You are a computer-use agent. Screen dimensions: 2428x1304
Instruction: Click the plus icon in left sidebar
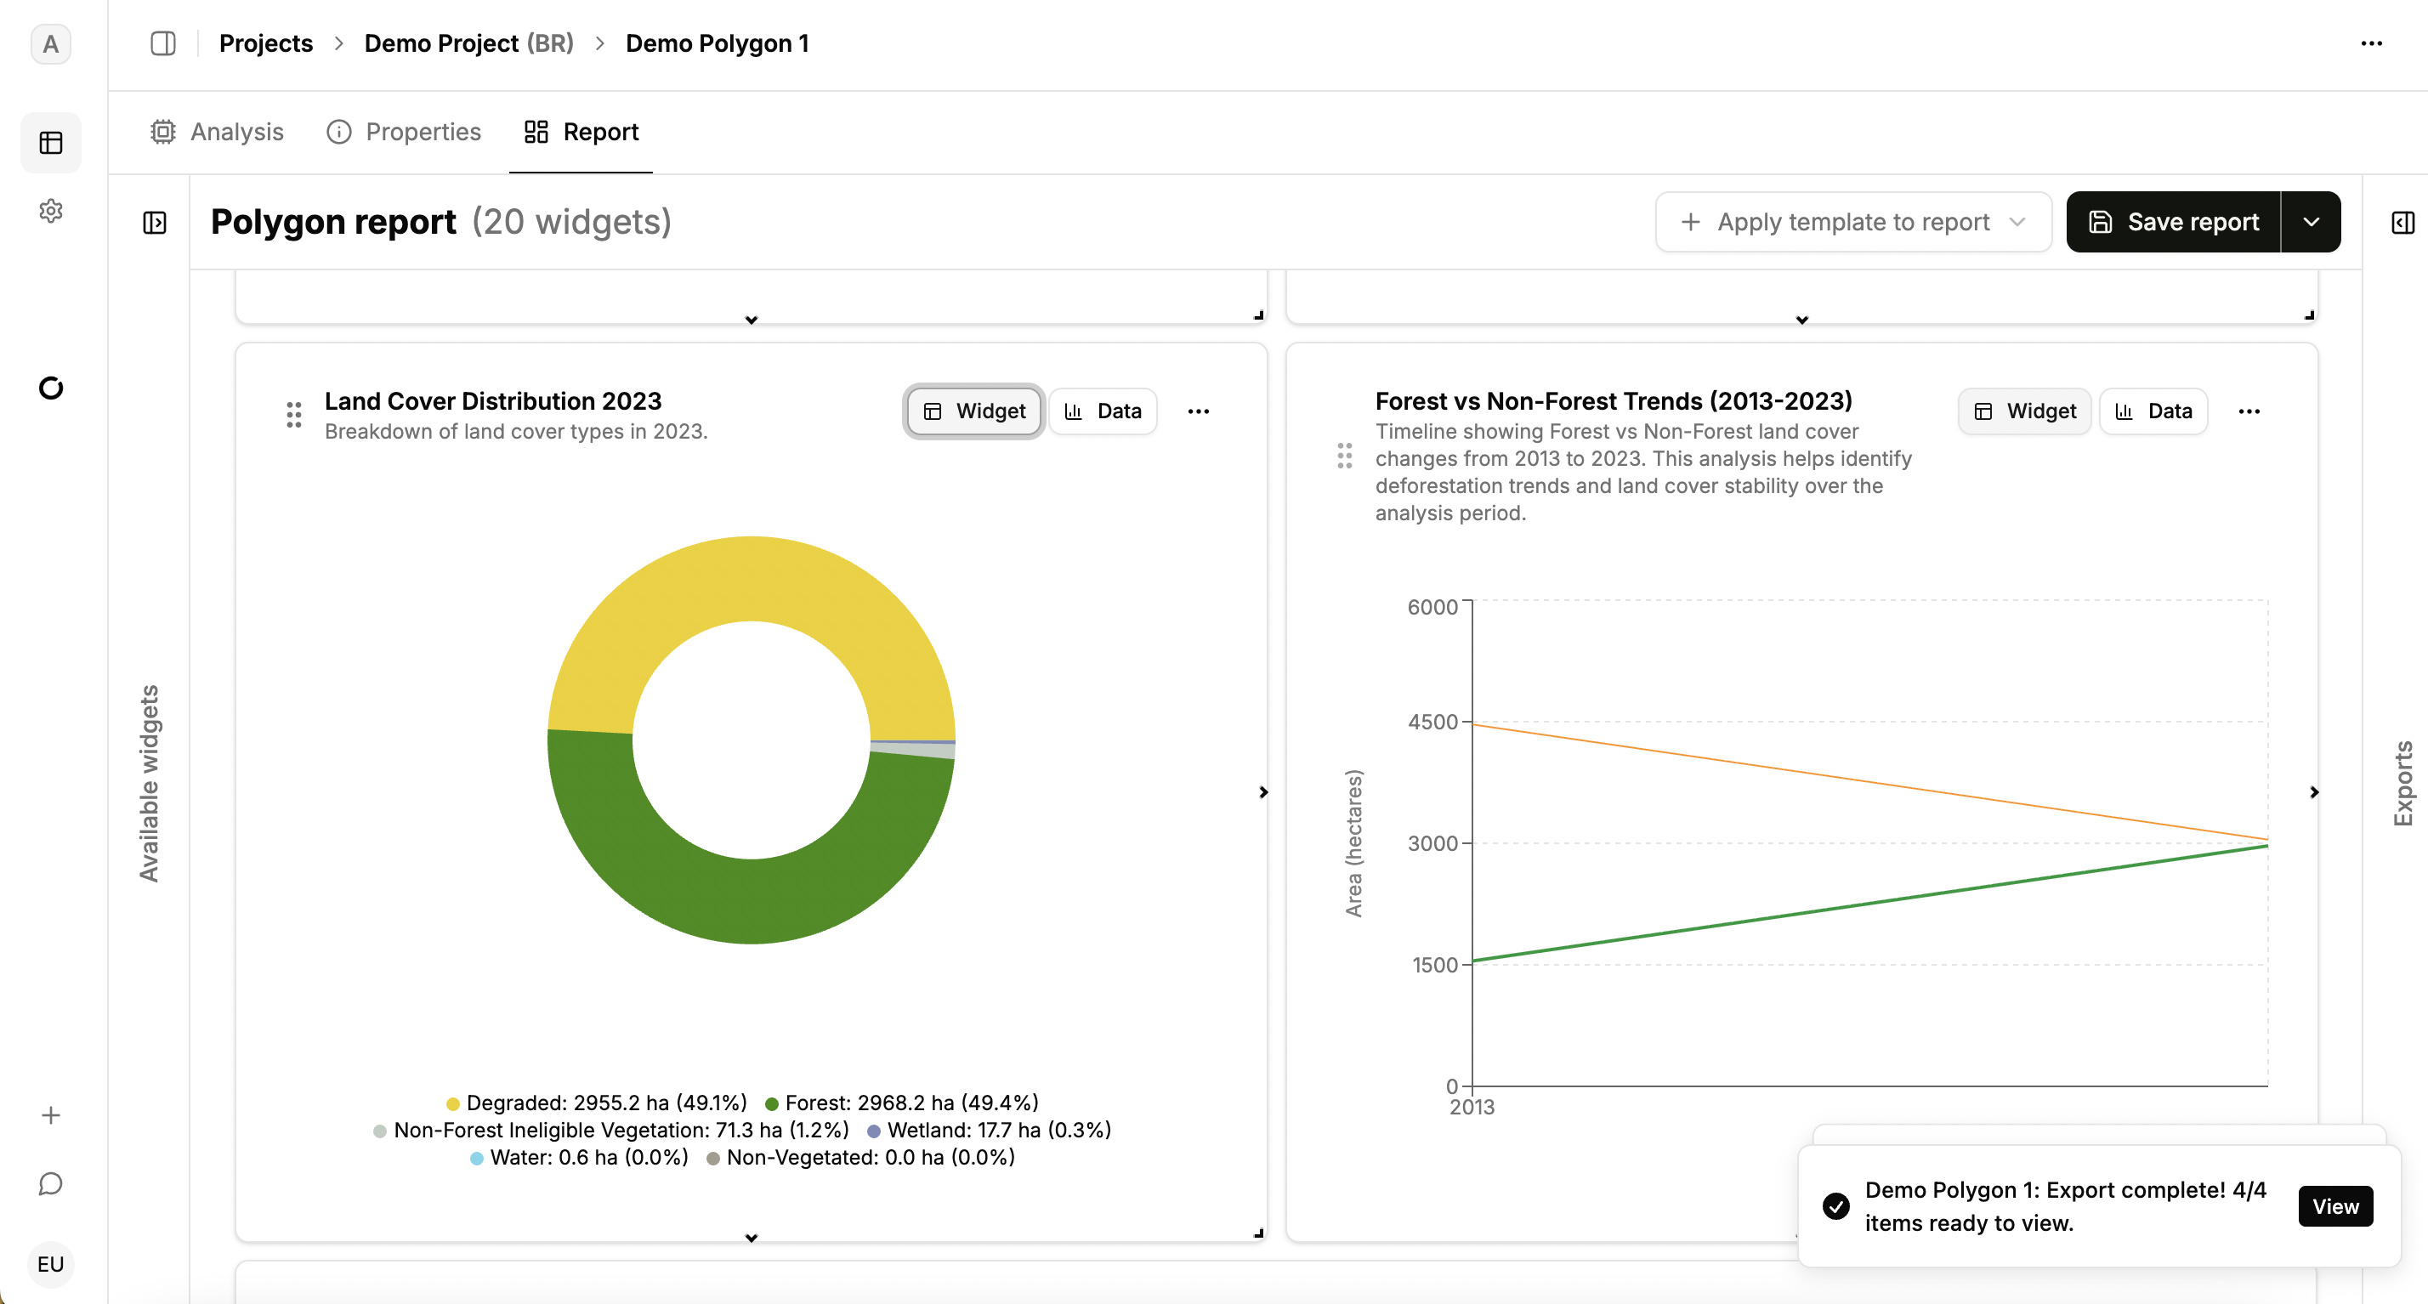(x=51, y=1115)
